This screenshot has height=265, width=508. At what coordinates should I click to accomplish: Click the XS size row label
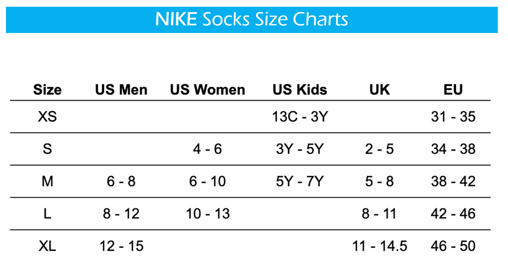click(x=47, y=116)
